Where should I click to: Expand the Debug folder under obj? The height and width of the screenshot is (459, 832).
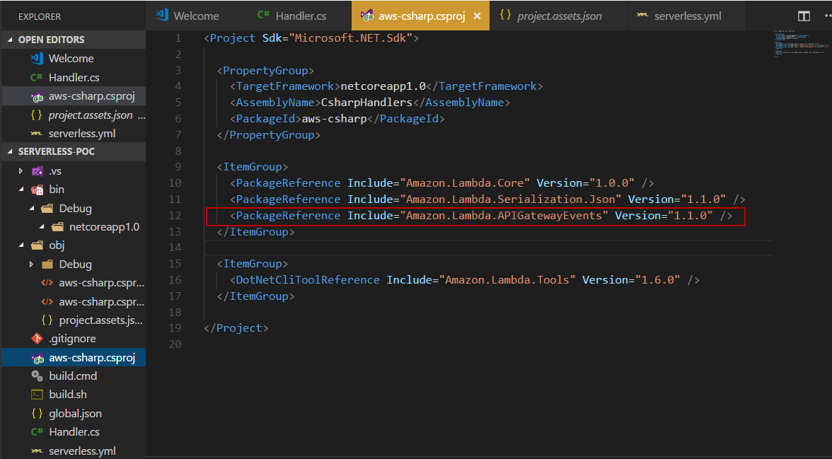point(31,264)
